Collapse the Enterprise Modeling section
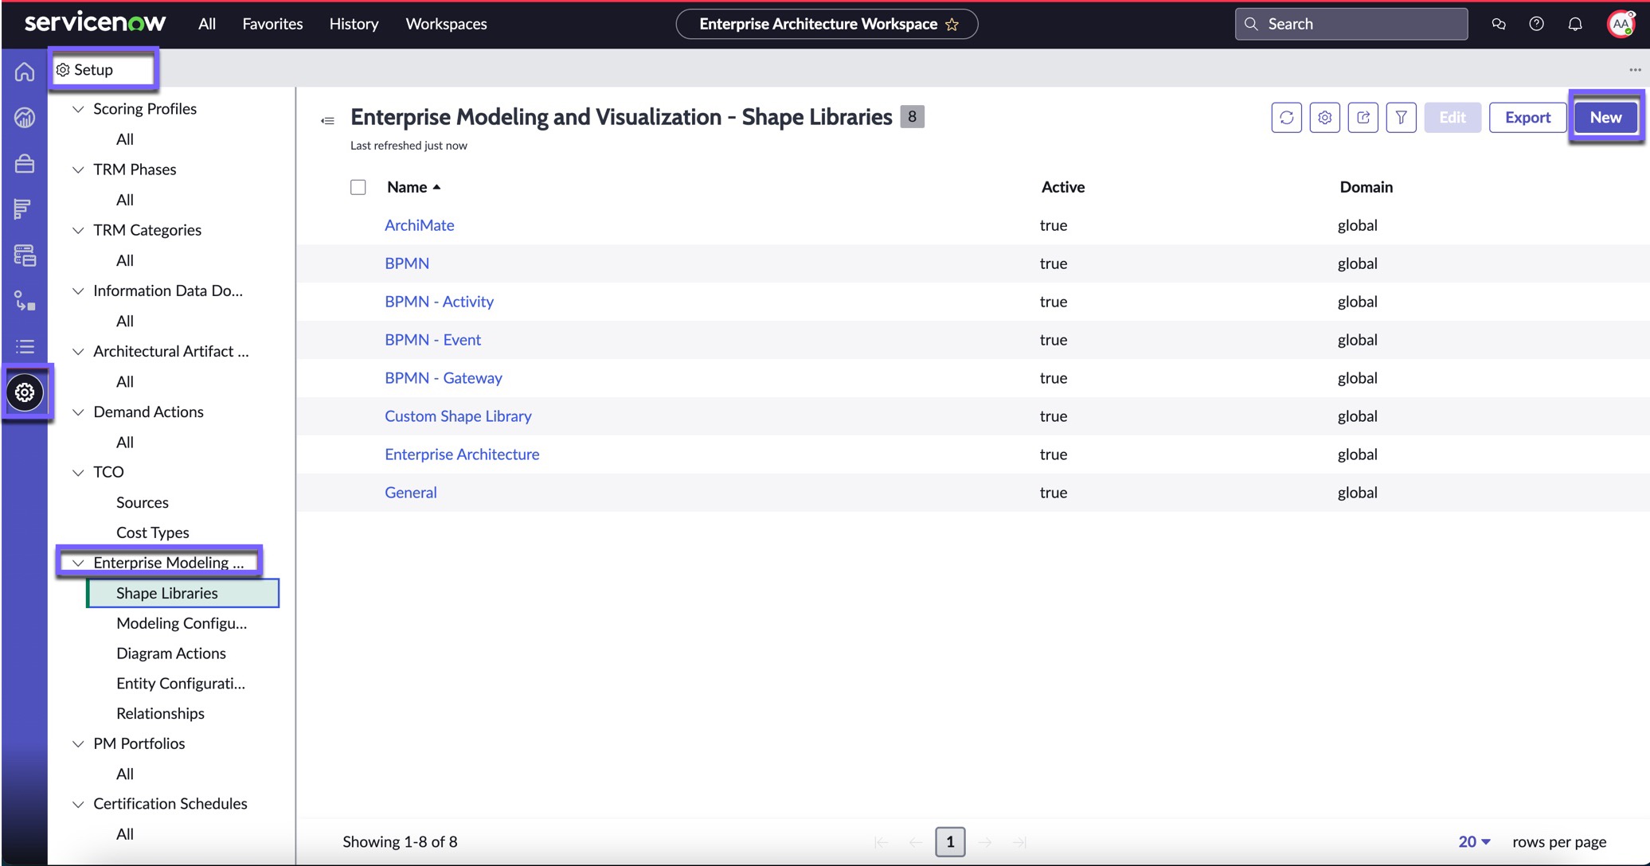 78,563
